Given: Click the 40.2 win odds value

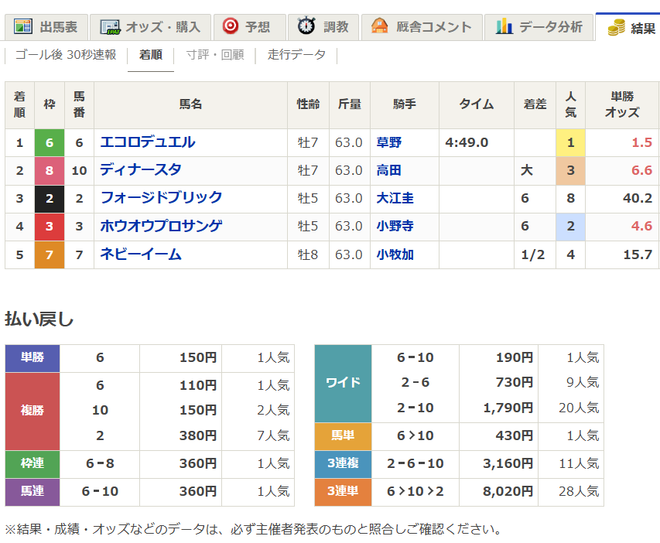Looking at the screenshot, I should [638, 198].
